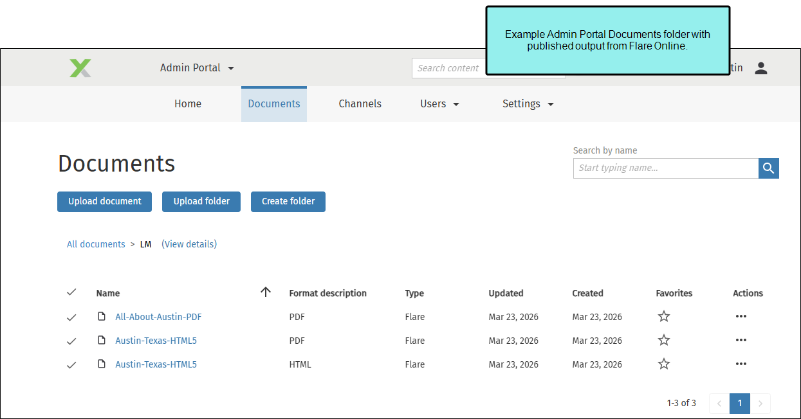Click the Name column sort arrow
The width and height of the screenshot is (801, 419).
click(266, 292)
